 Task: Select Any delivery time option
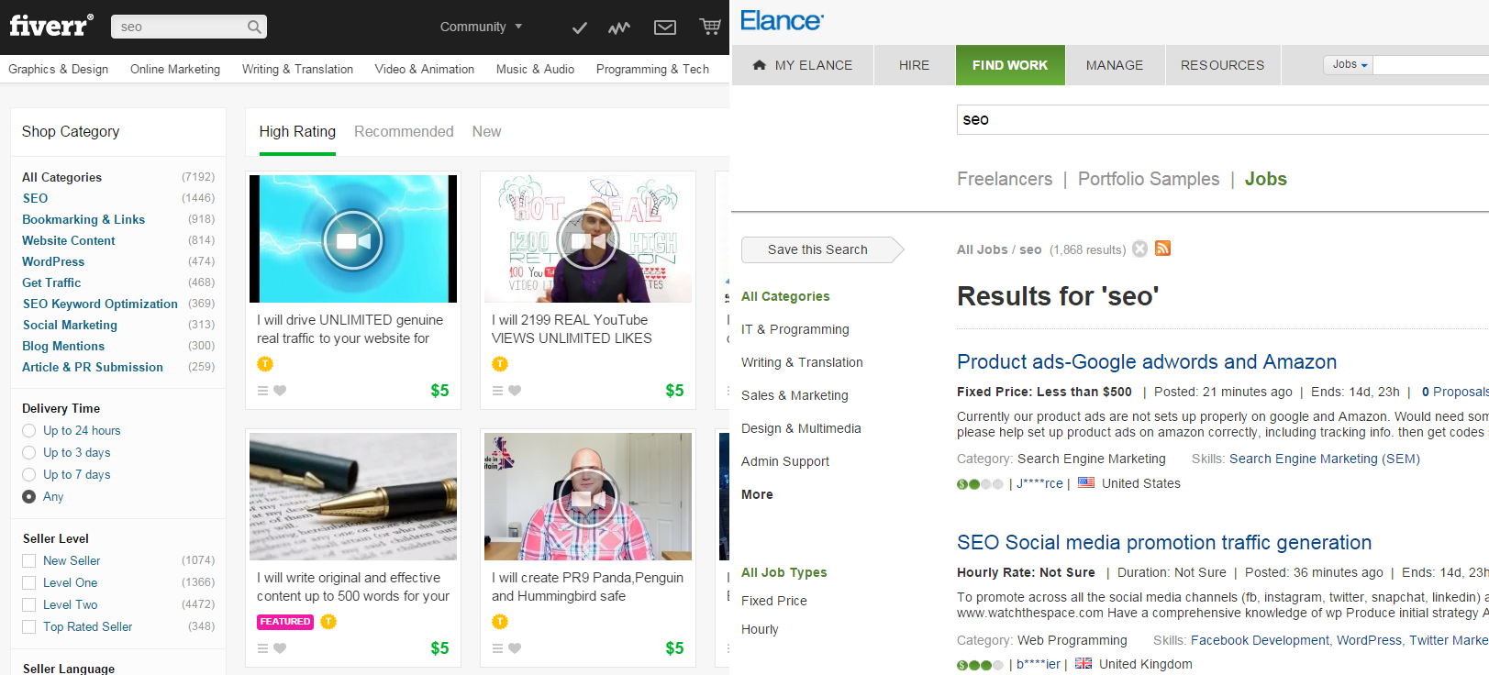point(29,497)
